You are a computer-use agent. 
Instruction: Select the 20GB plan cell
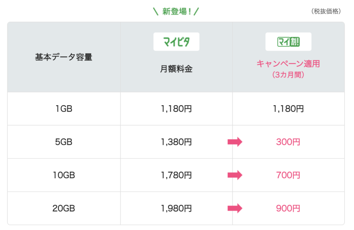pyautogui.click(x=64, y=208)
